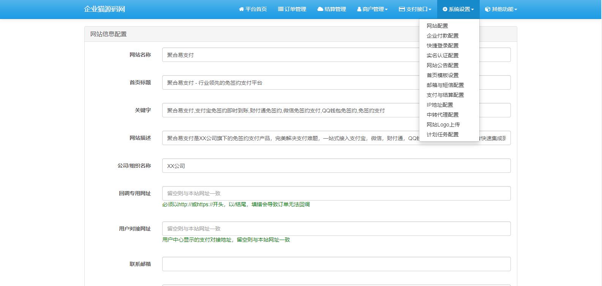602x286 pixels.
Task: Choose 计划任务配置 from the menu
Action: pos(442,134)
